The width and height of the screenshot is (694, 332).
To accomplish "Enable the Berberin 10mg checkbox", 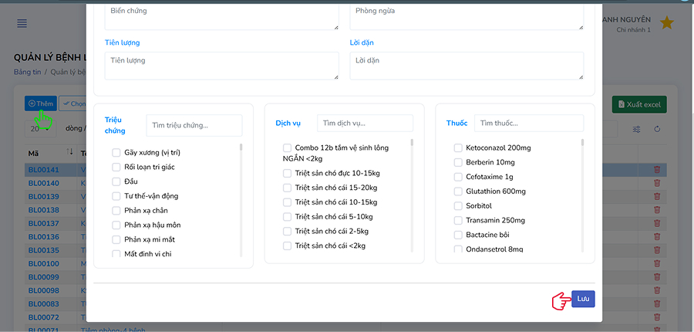I will 458,162.
